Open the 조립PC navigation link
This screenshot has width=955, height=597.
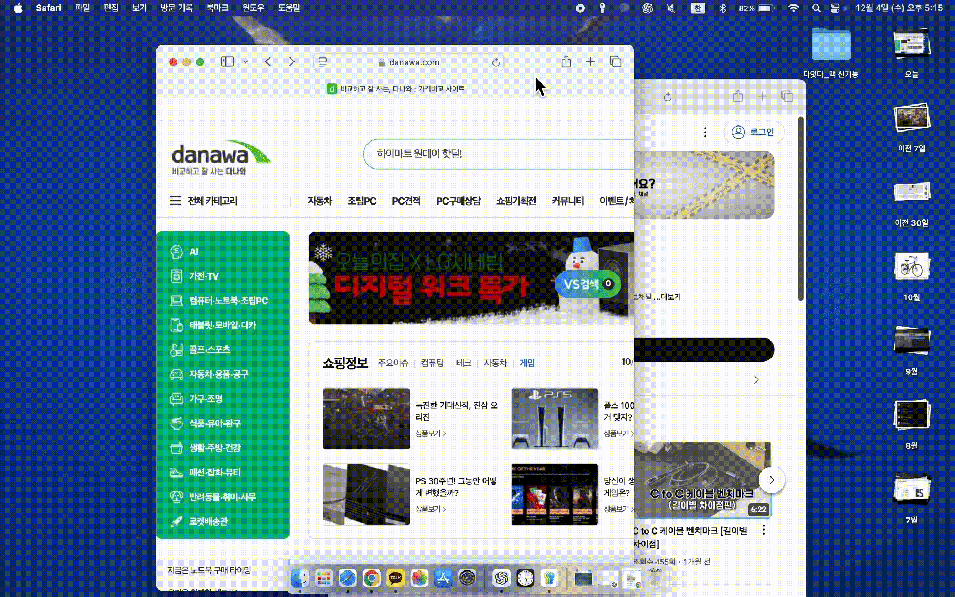362,201
